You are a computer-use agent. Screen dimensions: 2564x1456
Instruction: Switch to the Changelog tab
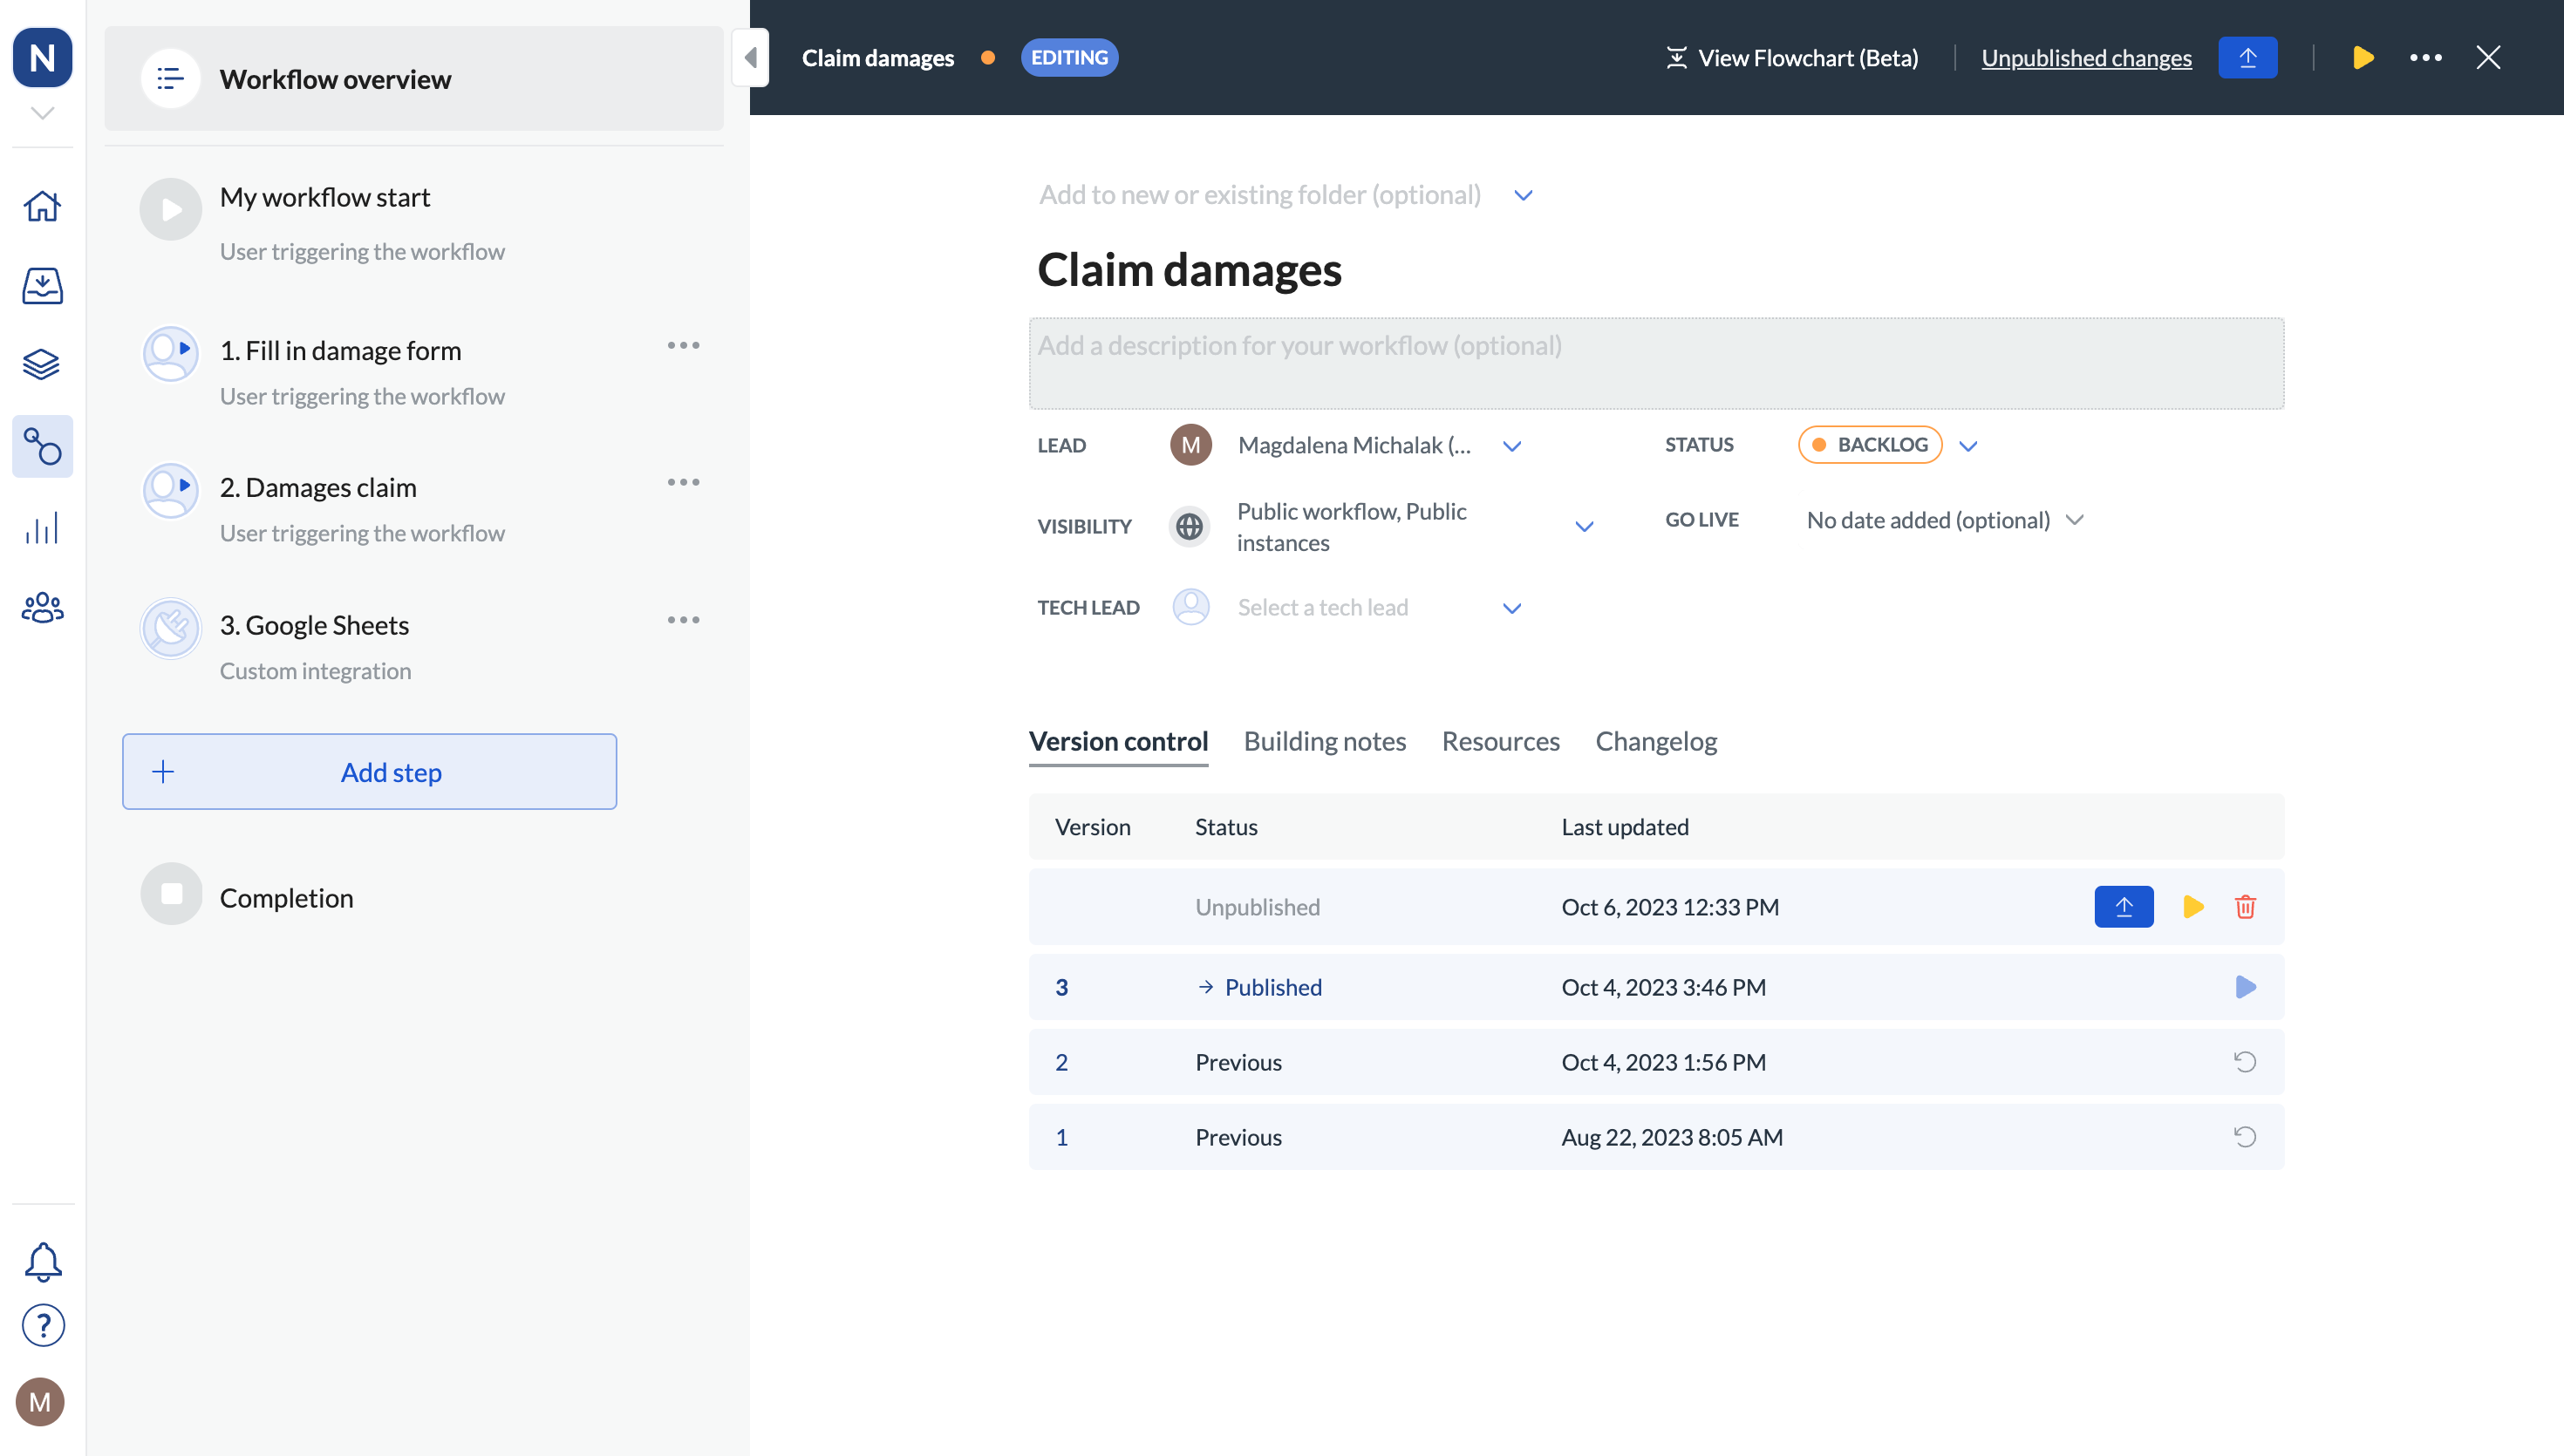pyautogui.click(x=1656, y=741)
